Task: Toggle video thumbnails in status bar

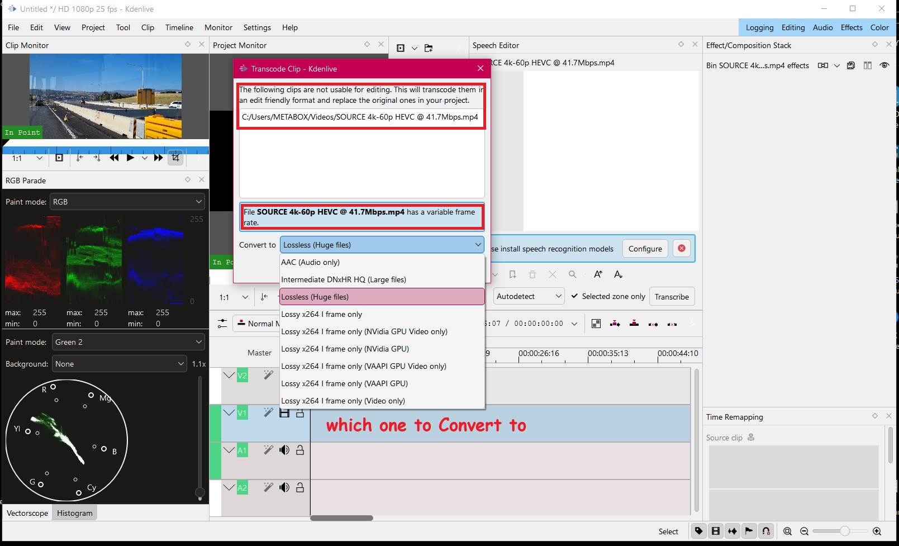Action: tap(716, 531)
